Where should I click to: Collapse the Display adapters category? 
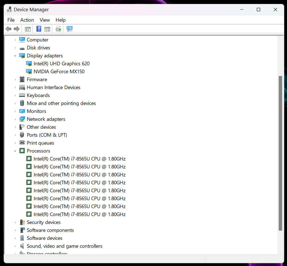15,56
